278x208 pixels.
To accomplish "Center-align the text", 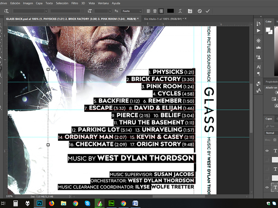I will coord(155,11).
